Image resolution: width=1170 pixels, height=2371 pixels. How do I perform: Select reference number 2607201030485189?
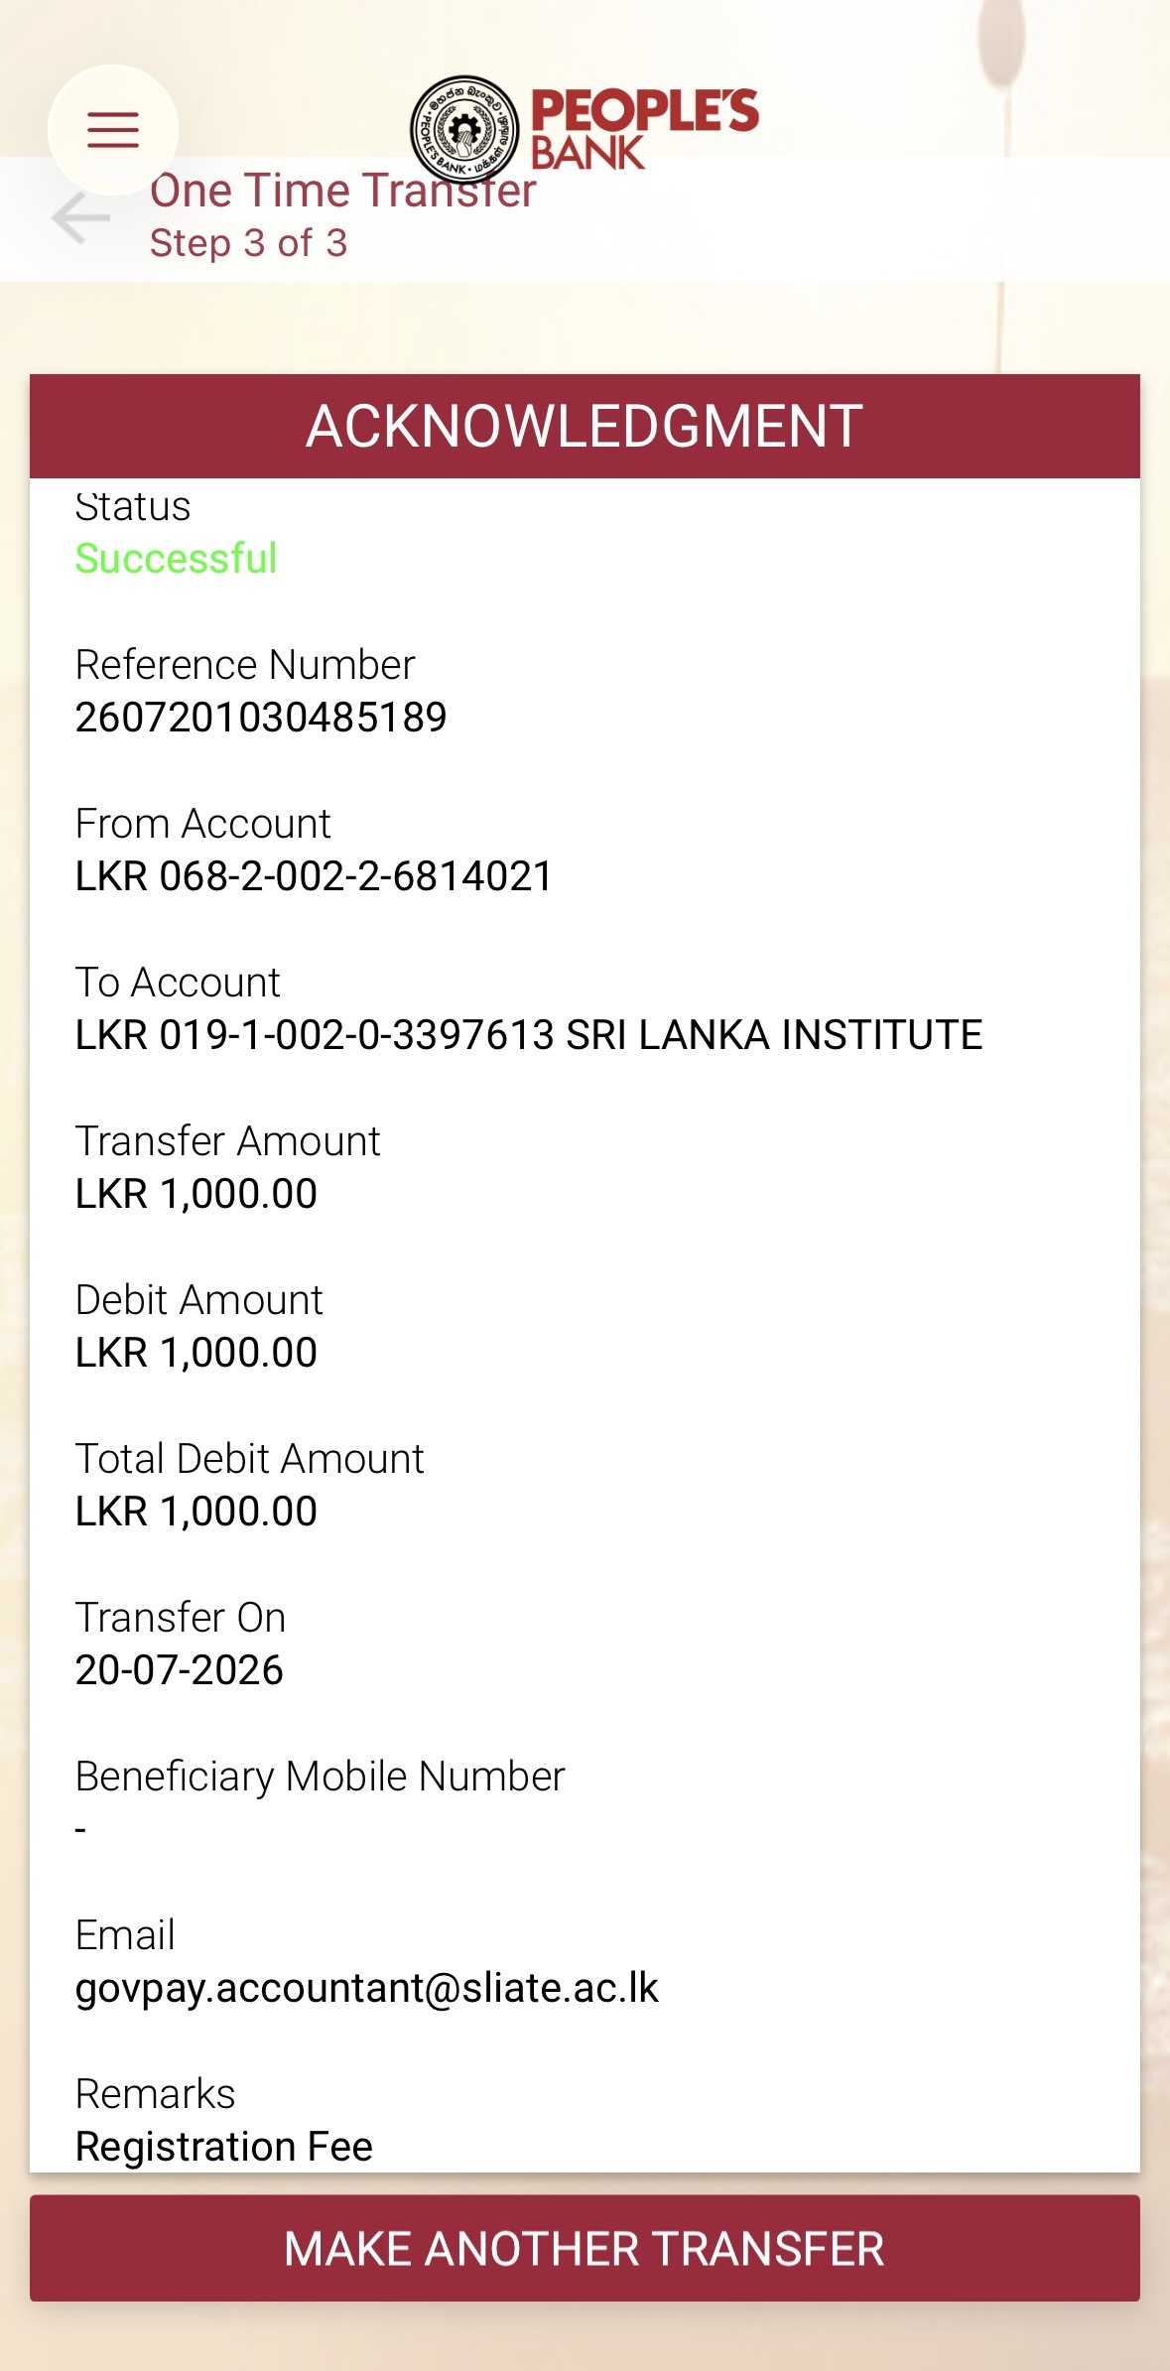coord(261,718)
